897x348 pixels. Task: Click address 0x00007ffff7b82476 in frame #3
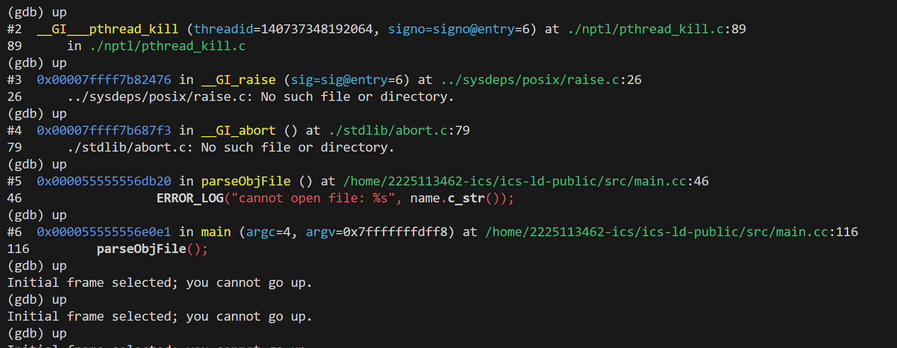104,80
